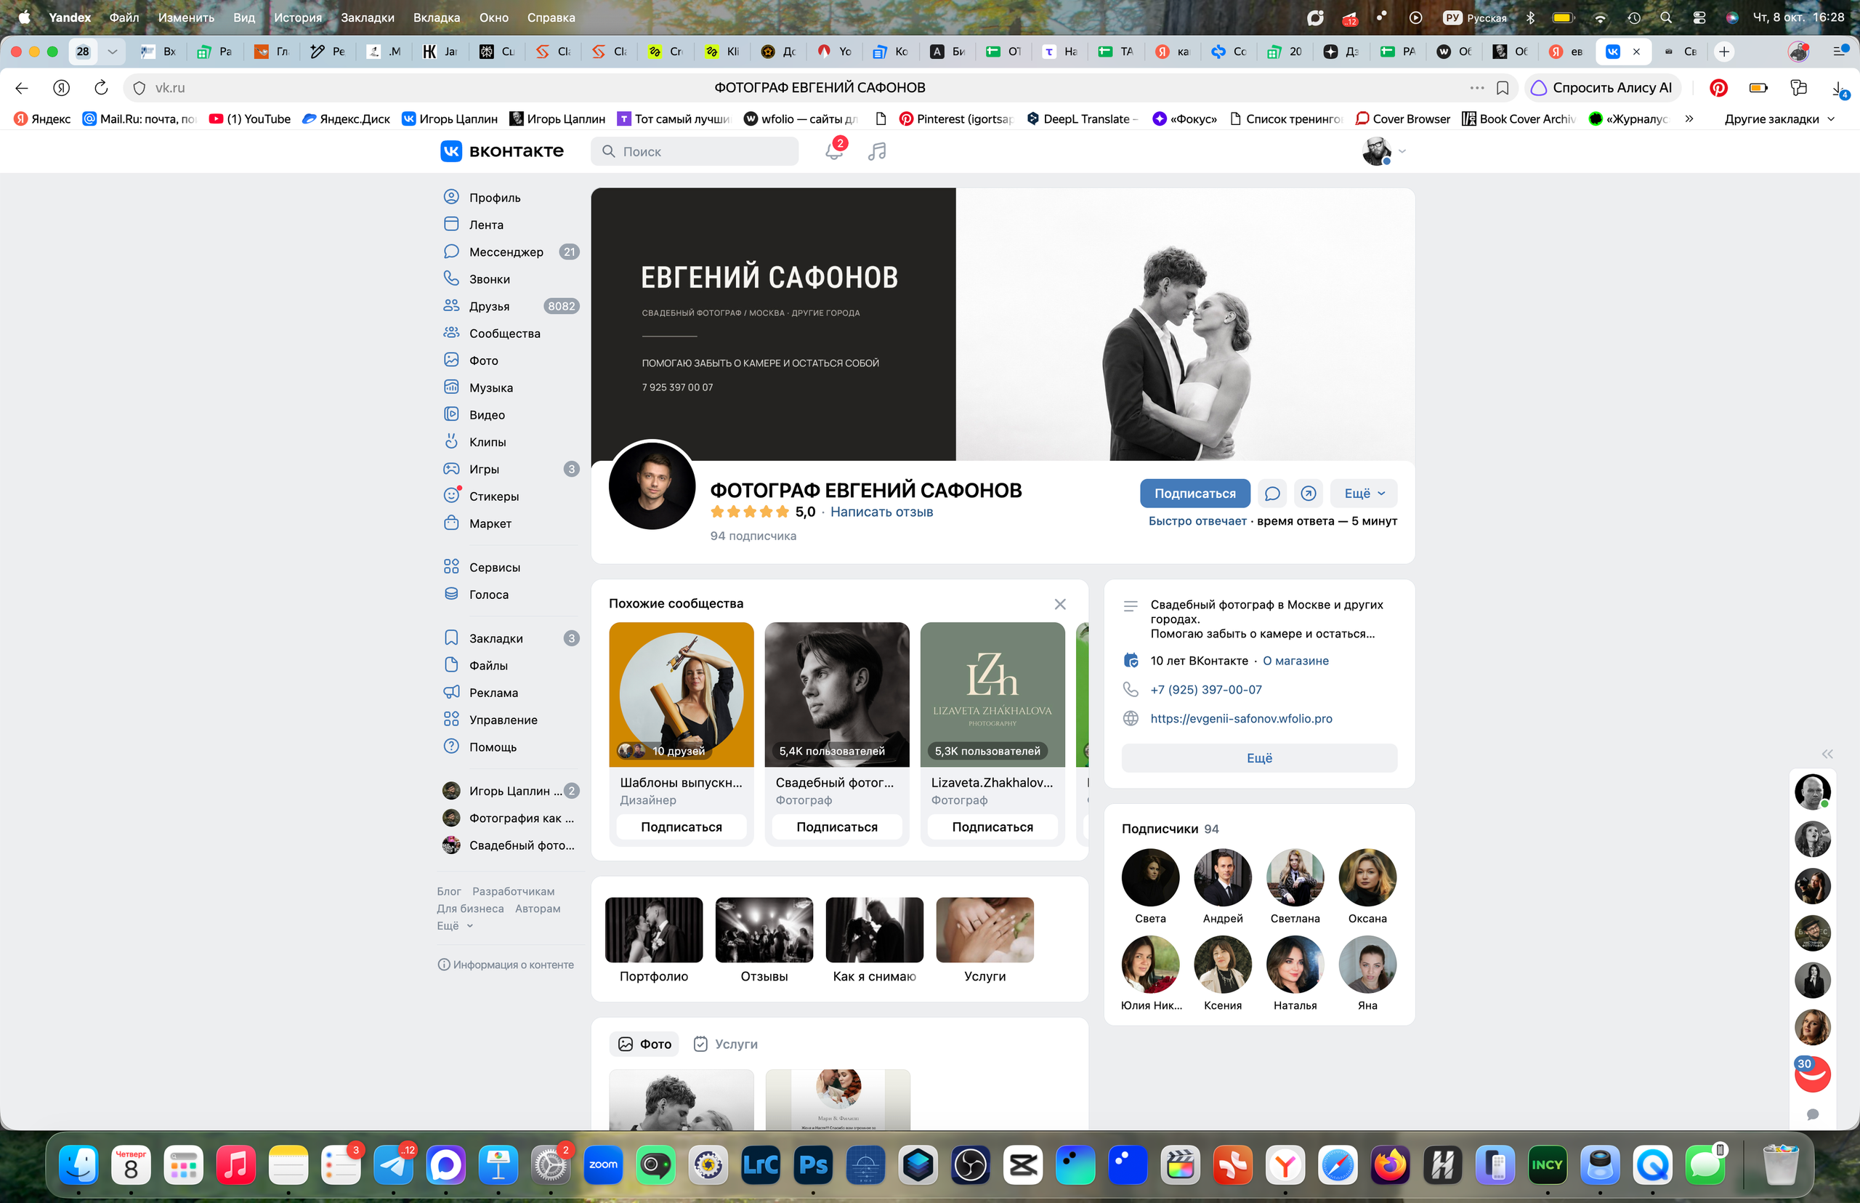Open the Другие закладки folder
The height and width of the screenshot is (1203, 1860).
click(1779, 118)
